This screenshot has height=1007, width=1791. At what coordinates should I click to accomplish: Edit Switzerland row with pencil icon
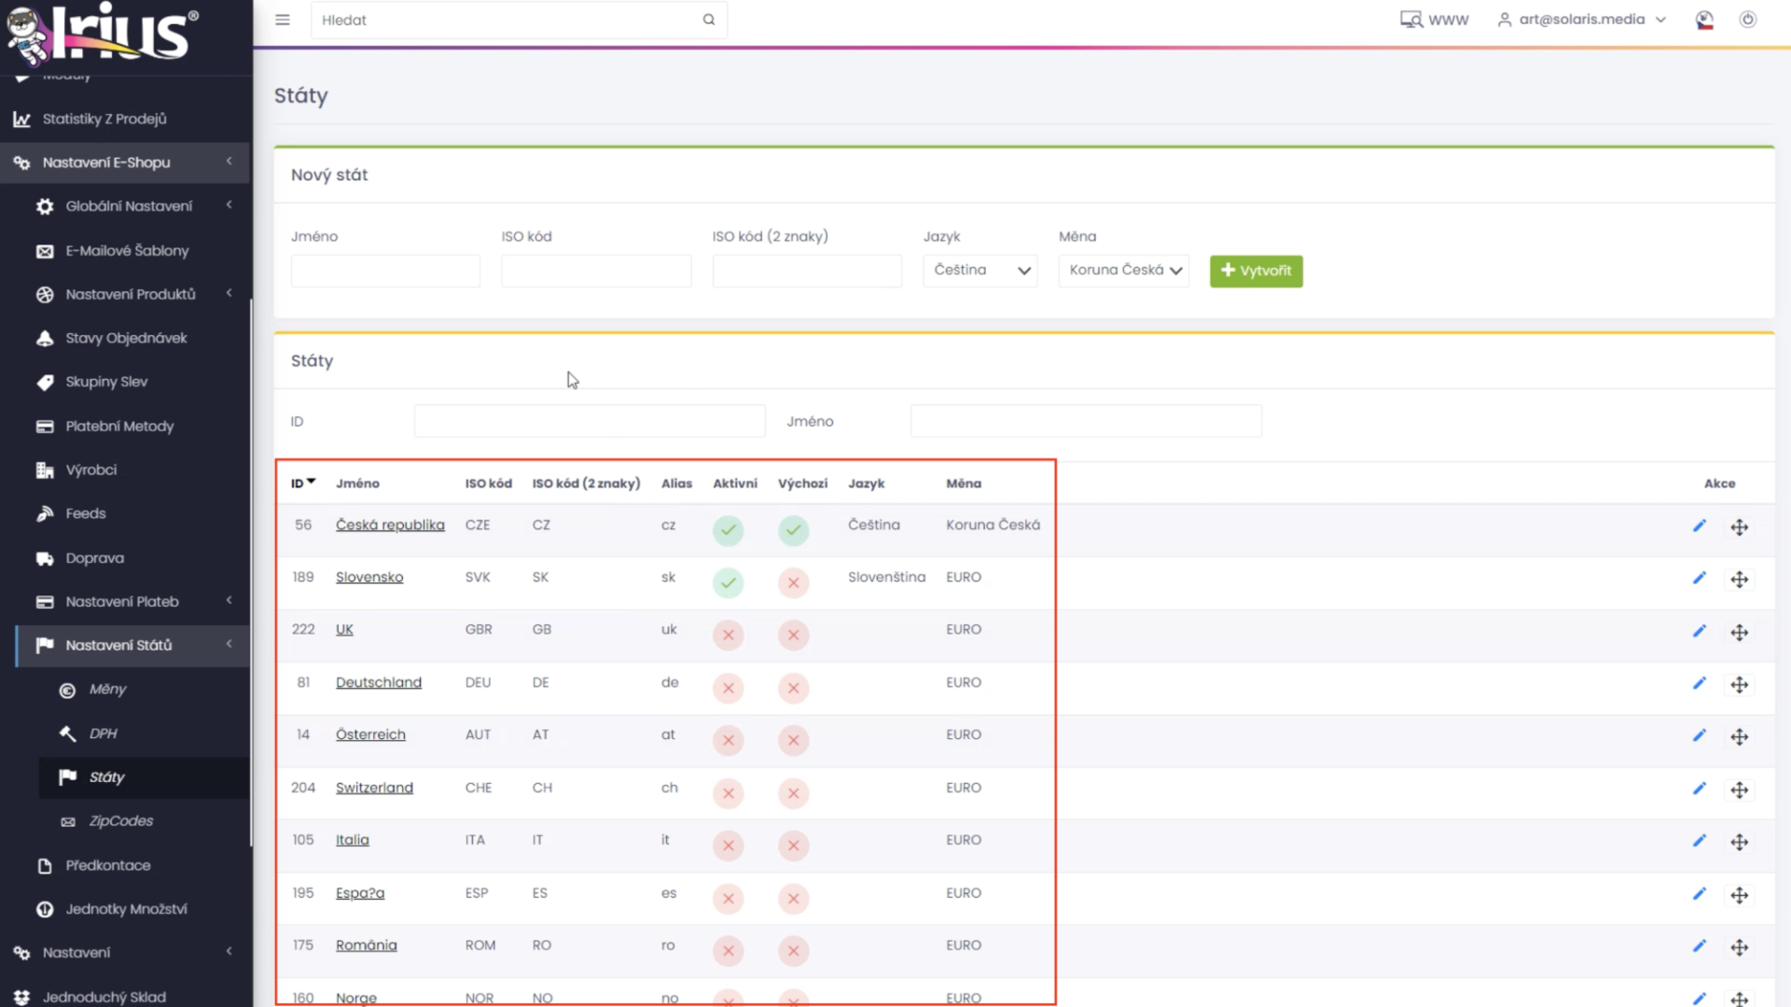click(1700, 790)
